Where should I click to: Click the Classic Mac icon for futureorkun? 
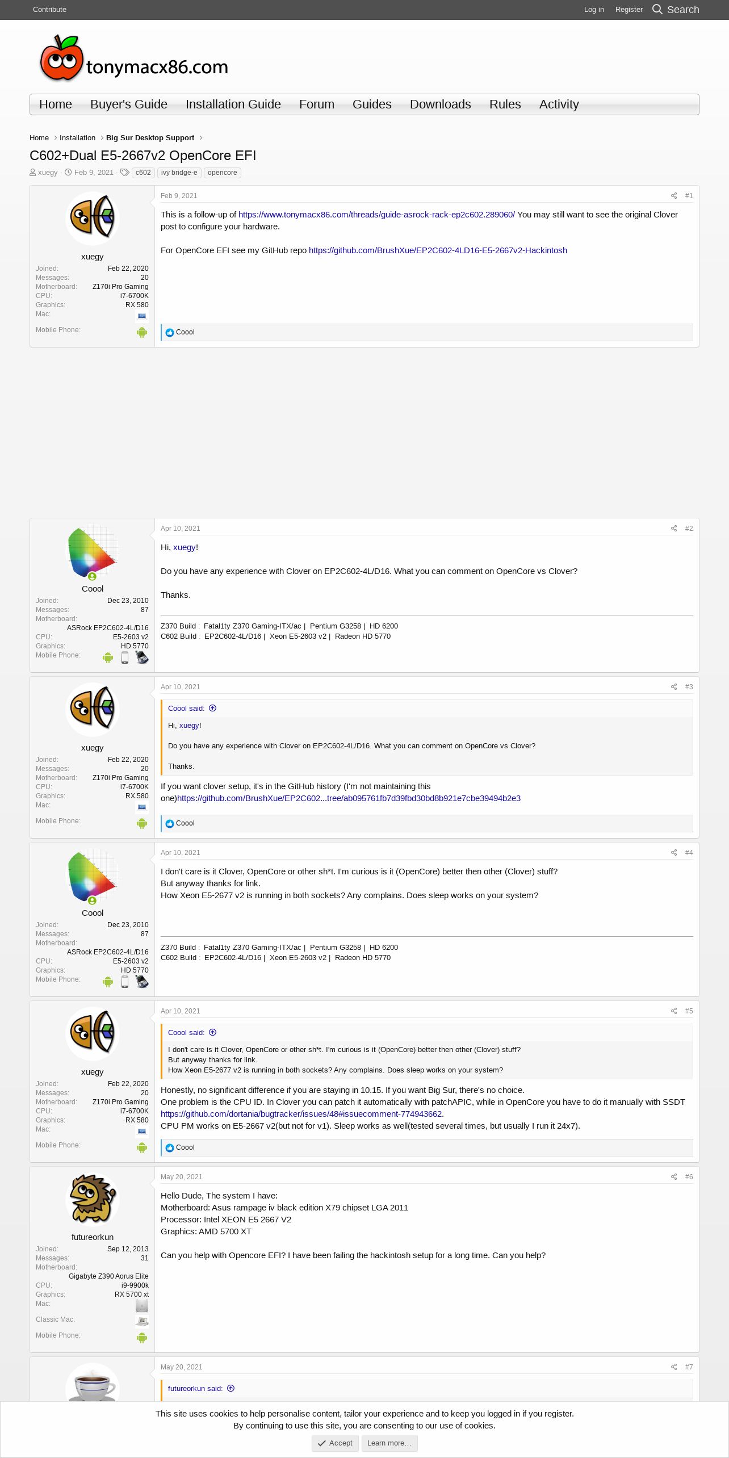coord(142,1321)
